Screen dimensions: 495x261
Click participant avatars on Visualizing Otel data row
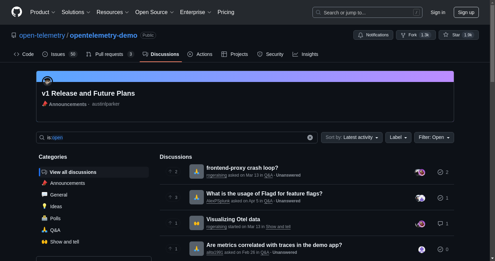(x=420, y=224)
